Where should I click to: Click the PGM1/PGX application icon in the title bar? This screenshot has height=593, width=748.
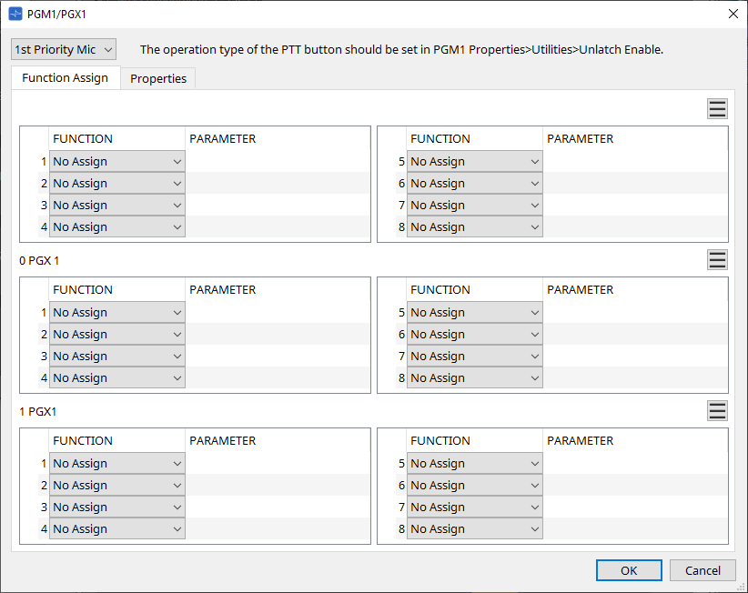coord(13,13)
